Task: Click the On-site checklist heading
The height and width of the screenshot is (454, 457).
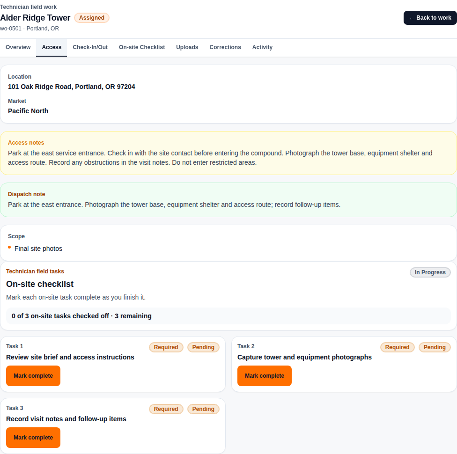Action: 40,284
